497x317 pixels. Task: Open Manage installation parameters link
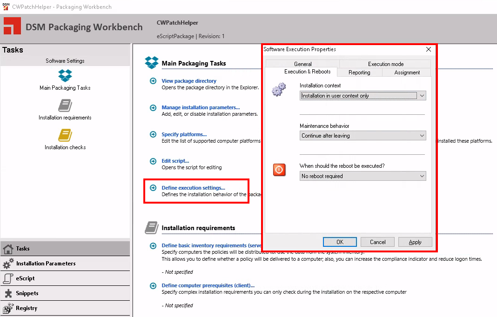pos(201,107)
